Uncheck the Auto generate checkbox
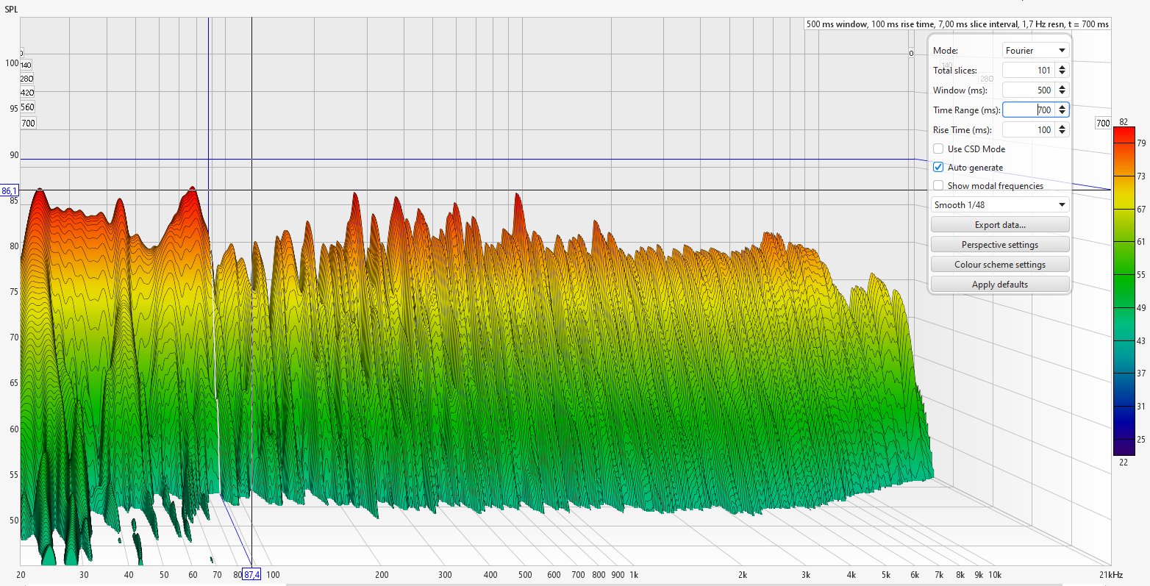Viewport: 1150px width, 586px height. [x=938, y=168]
